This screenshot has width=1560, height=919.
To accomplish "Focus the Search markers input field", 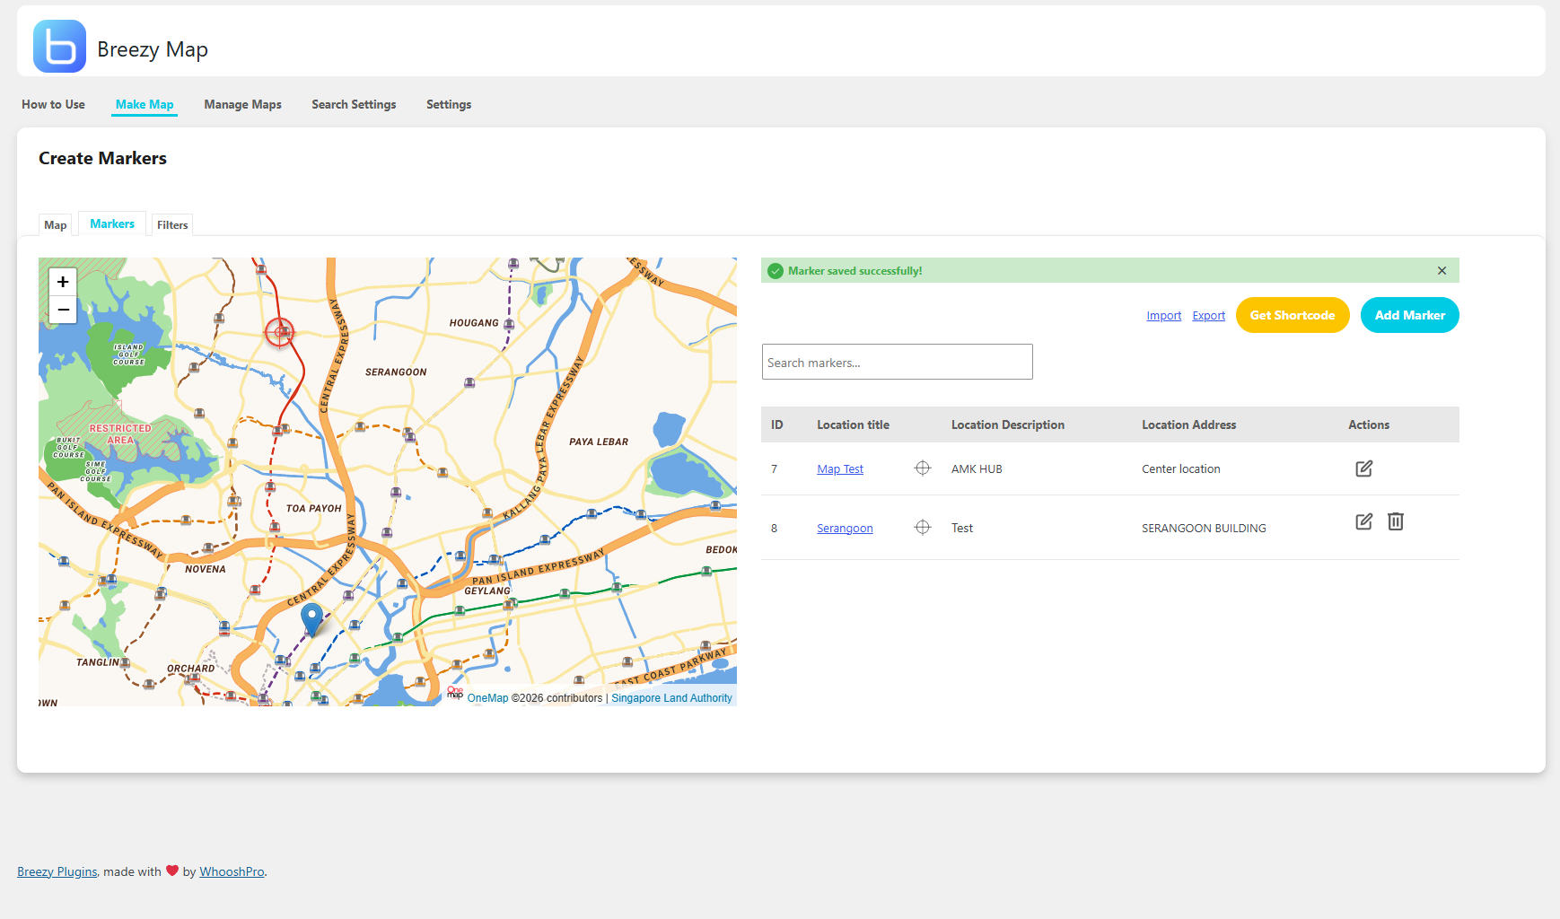I will click(x=898, y=362).
